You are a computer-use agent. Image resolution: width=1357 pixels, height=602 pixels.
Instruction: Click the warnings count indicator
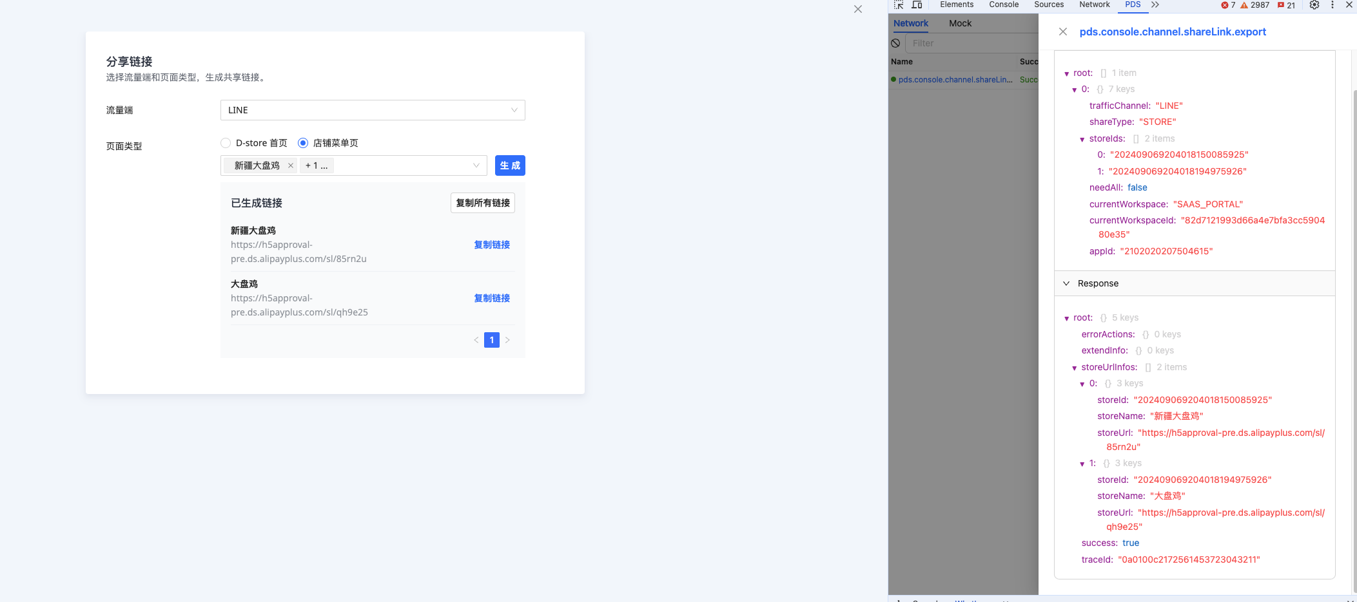coord(1255,5)
